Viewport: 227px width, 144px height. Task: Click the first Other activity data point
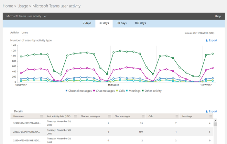tap(21, 56)
